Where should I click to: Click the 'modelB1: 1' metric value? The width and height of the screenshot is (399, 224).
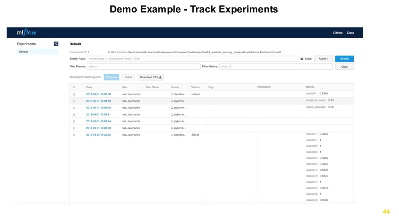point(314,140)
